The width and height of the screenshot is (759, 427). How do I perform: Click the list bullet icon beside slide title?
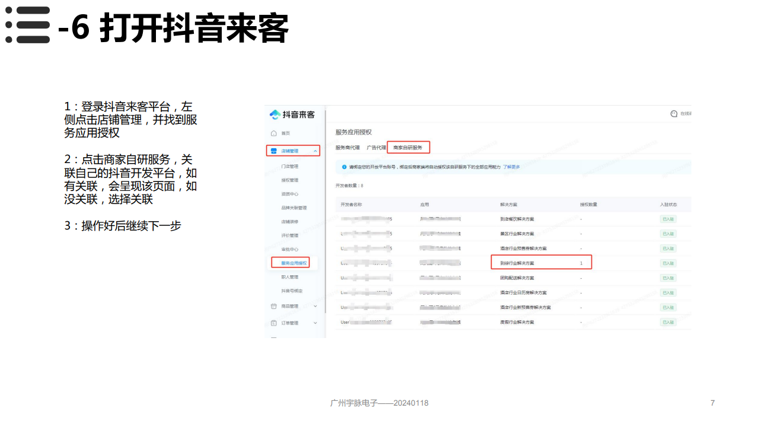[x=26, y=24]
